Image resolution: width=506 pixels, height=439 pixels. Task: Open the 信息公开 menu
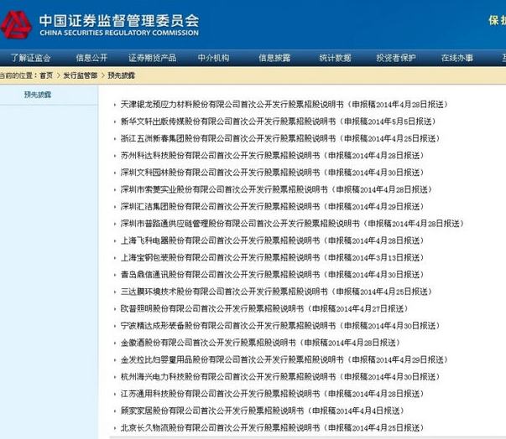point(91,58)
